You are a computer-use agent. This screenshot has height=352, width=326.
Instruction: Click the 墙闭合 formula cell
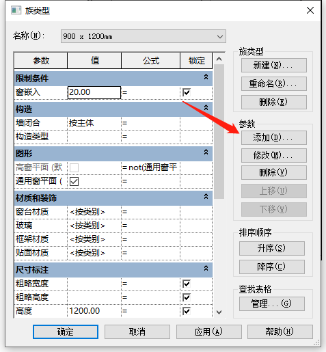pyautogui.click(x=150, y=123)
